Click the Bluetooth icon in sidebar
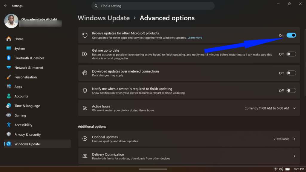Image resolution: width=306 pixels, height=172 pixels. (x=9, y=58)
